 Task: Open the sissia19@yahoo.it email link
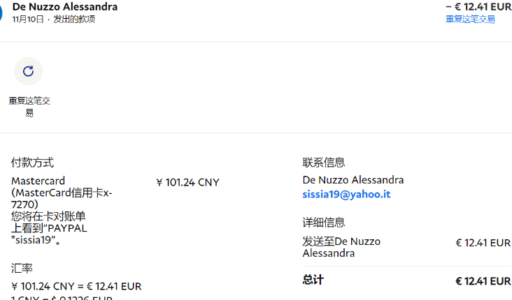tap(346, 195)
